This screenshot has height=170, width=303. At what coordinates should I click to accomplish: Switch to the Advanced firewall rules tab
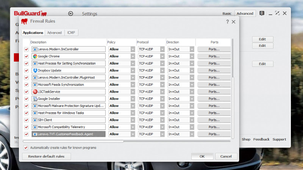(54, 33)
